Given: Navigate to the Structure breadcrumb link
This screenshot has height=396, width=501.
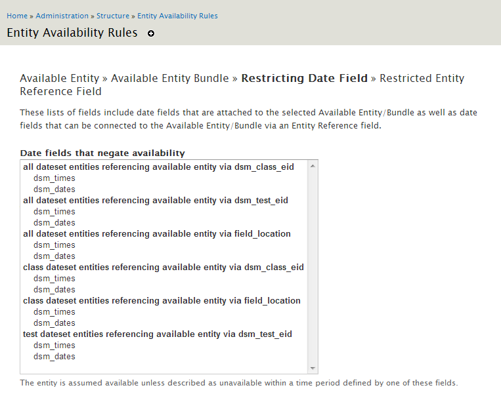Looking at the screenshot, I should click(x=113, y=16).
